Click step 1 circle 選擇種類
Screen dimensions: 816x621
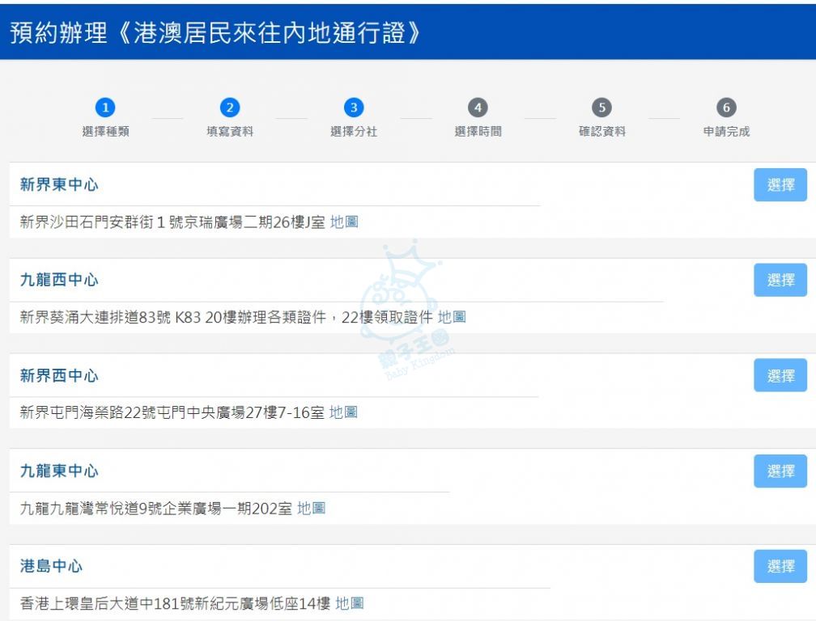pyautogui.click(x=105, y=108)
